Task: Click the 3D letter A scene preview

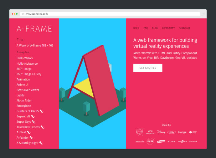Action: (x=92, y=83)
